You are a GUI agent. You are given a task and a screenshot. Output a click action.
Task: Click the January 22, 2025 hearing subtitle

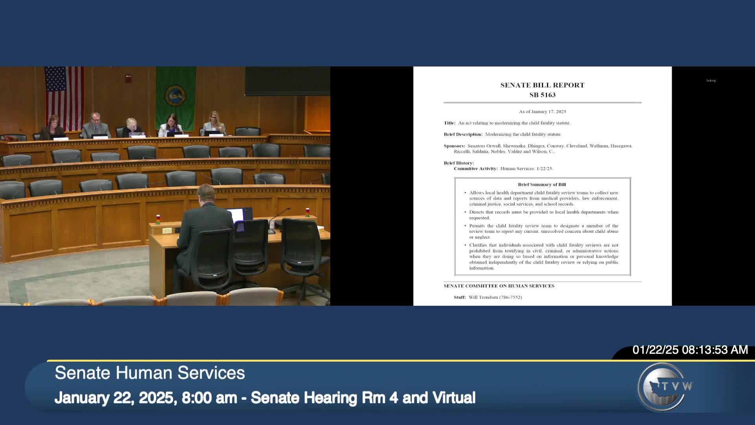[265, 397]
